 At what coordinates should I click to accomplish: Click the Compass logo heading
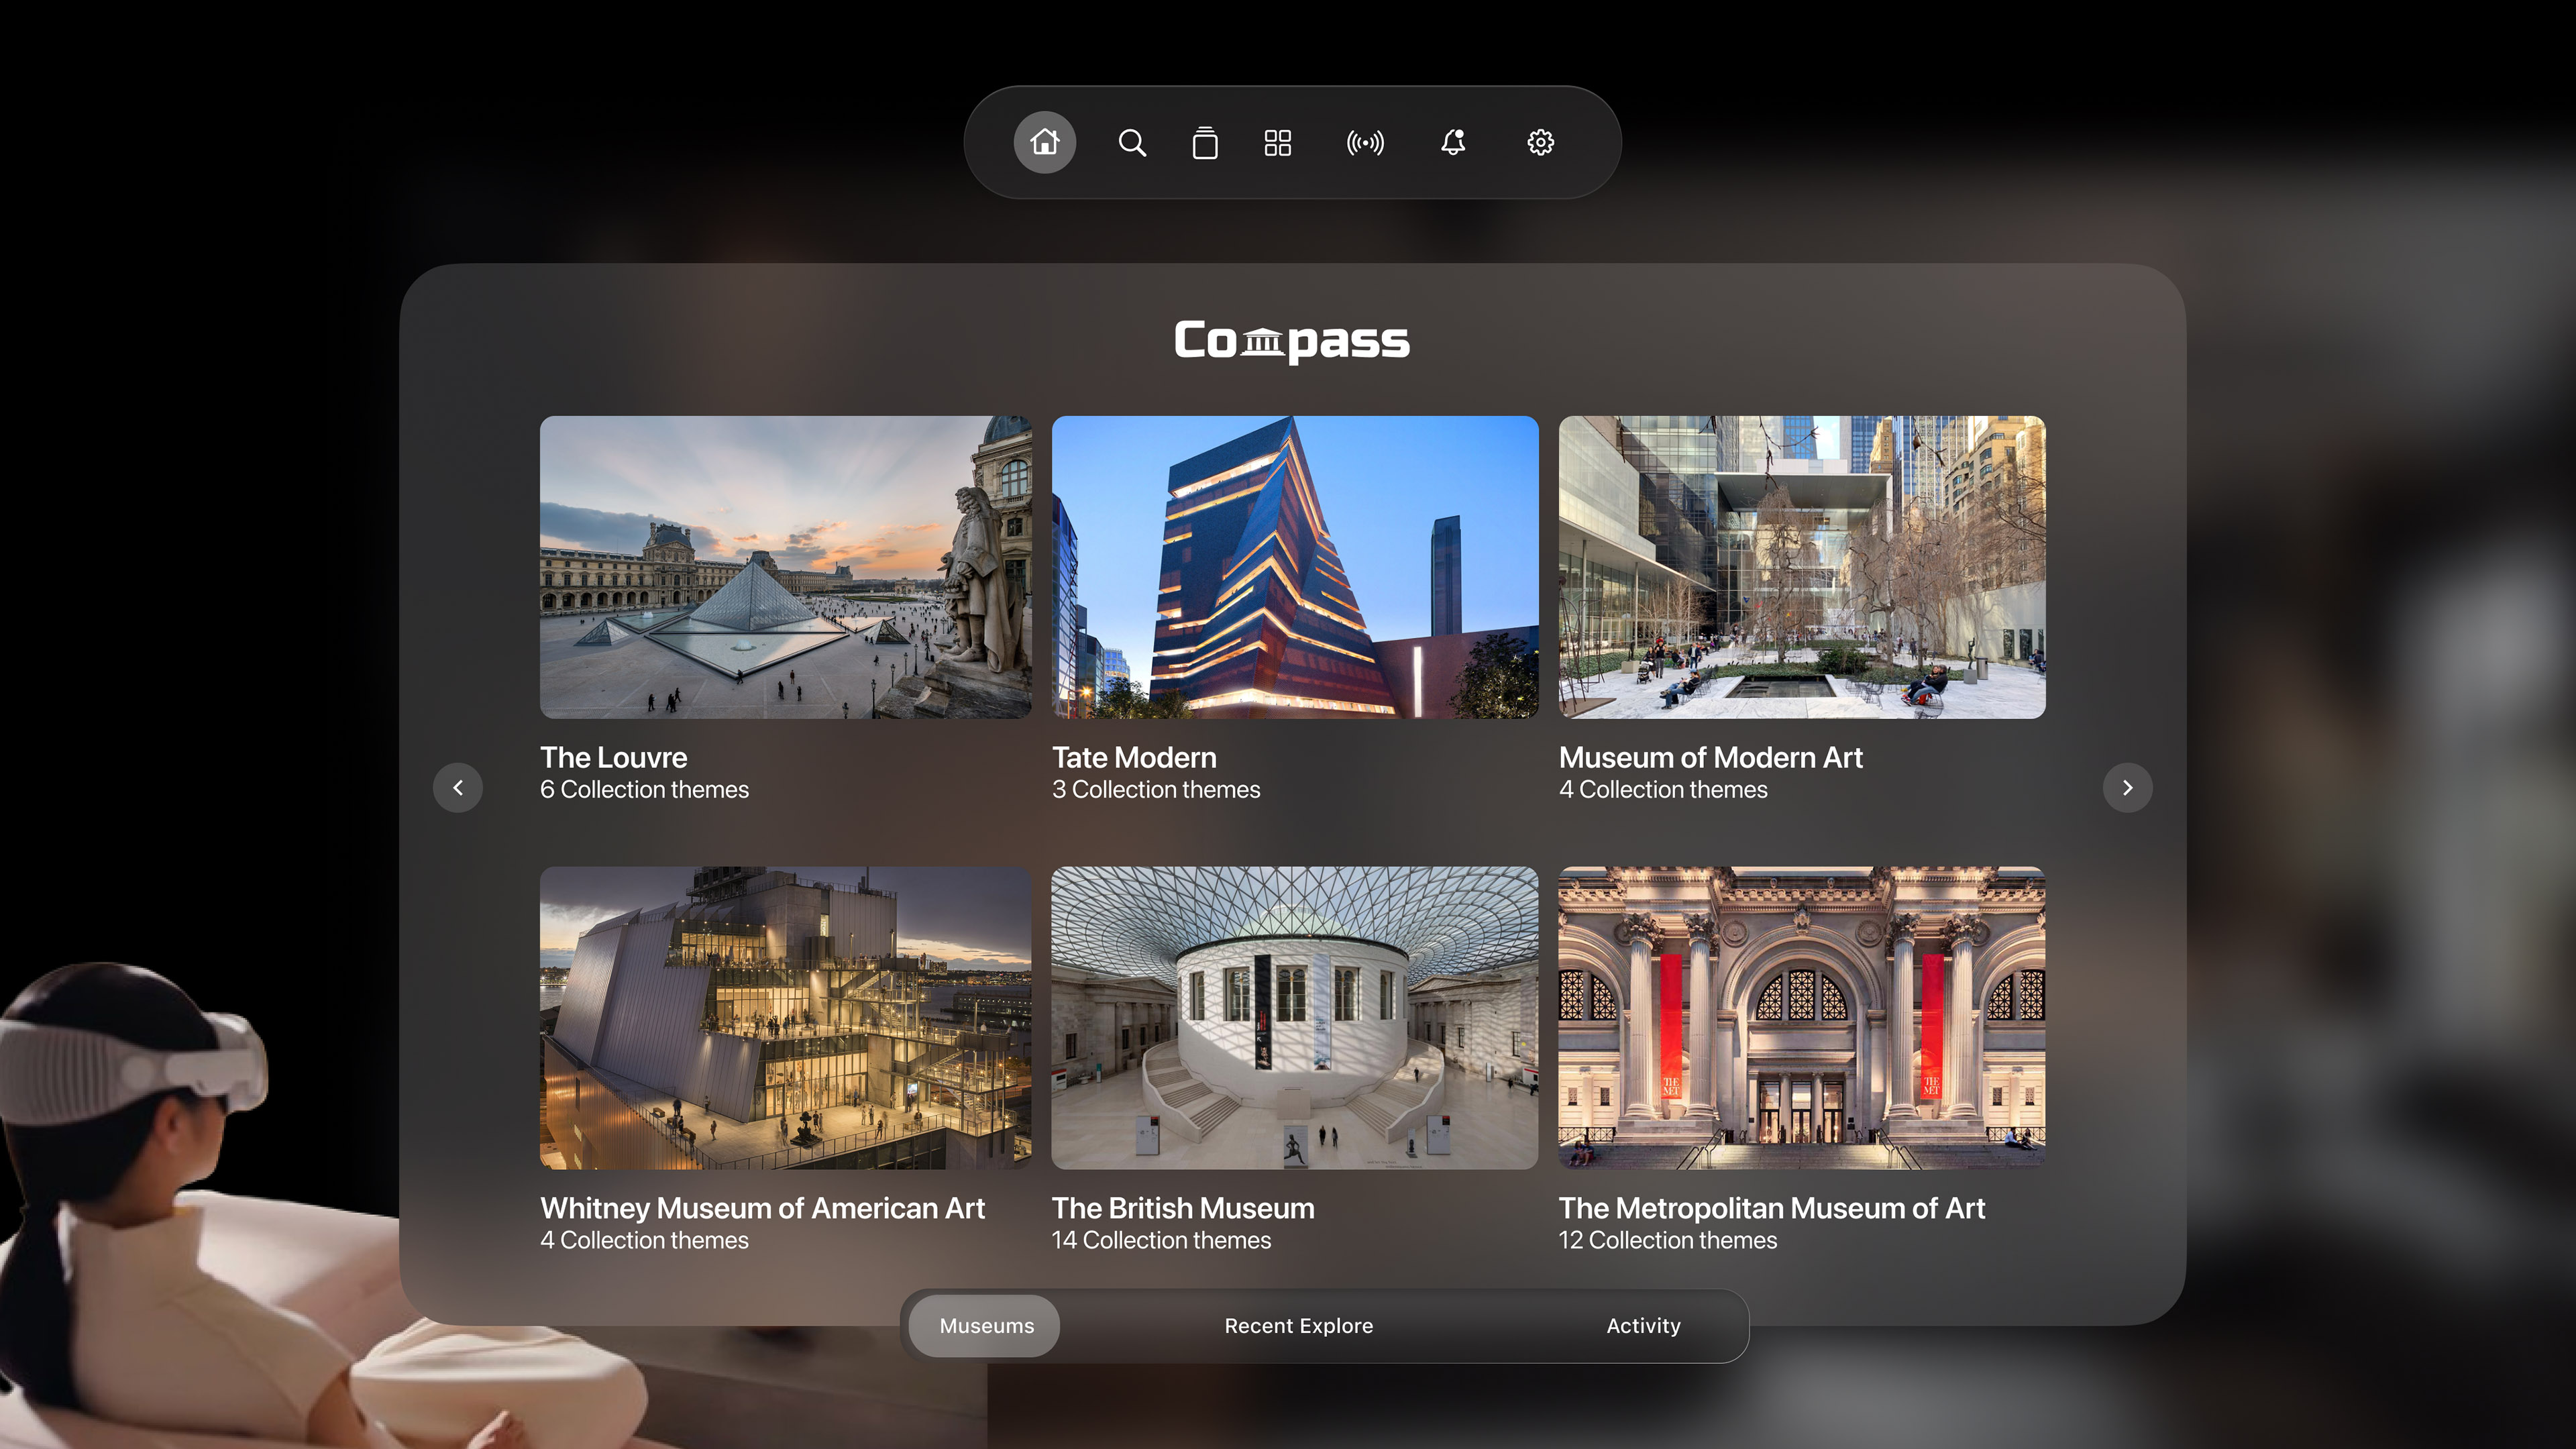coord(1291,341)
